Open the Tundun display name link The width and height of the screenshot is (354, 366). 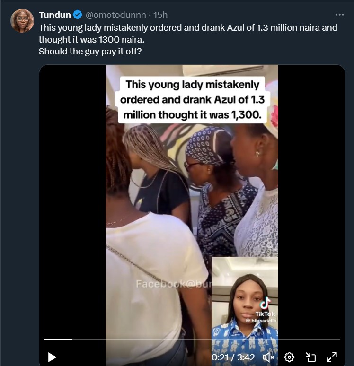55,15
